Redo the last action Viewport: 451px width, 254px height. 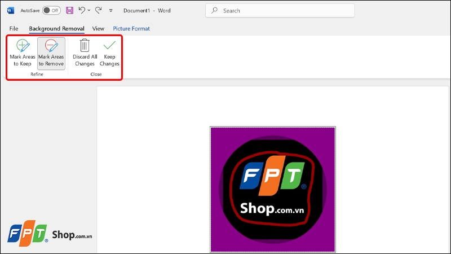98,11
